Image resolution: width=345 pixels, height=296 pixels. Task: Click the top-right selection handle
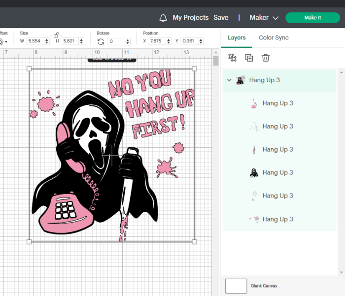tap(194, 69)
